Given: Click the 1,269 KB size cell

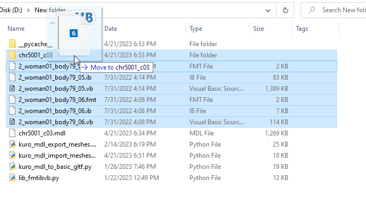Looking at the screenshot, I should (277, 133).
